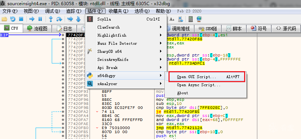Click the open file folder toolbar icon
The height and width of the screenshot is (139, 301).
coord(4,19)
